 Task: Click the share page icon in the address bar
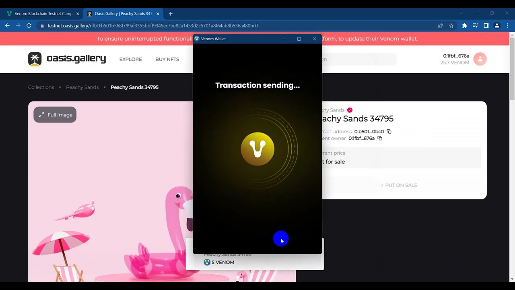point(441,25)
